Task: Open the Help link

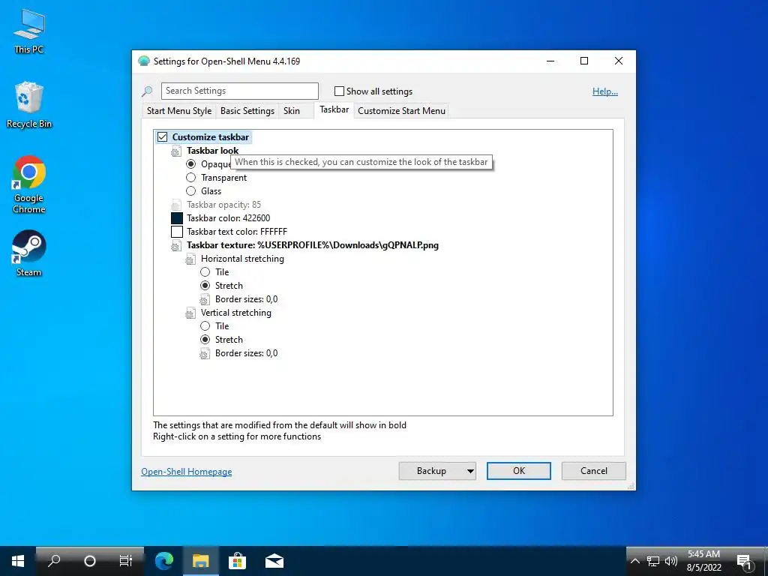Action: (605, 91)
